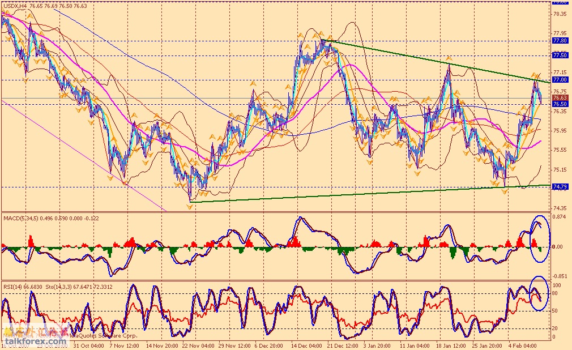The width and height of the screenshot is (572, 350).
Task: Click the 4 Feb 04:00 date label
Action: click(522, 345)
